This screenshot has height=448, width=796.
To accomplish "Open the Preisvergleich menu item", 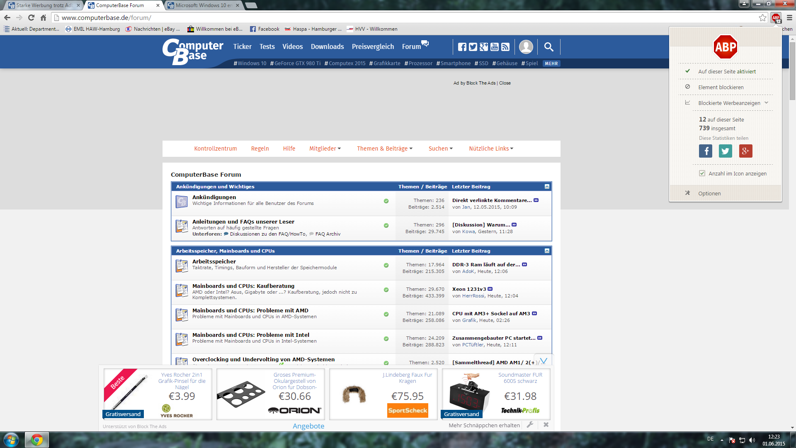I will 373,46.
